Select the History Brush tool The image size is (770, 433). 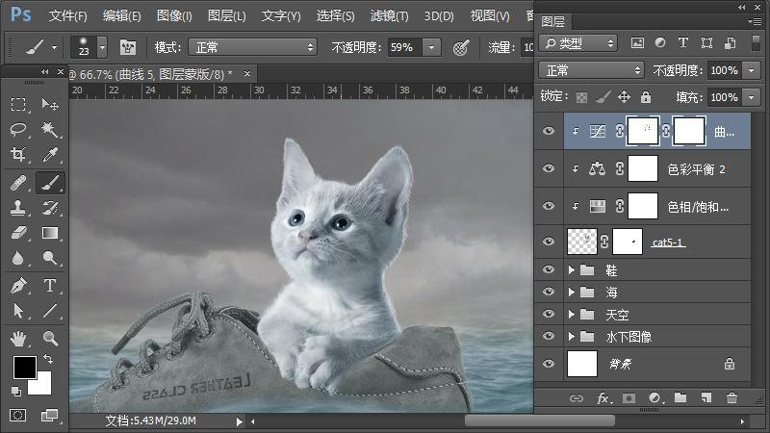50,208
